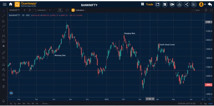Open the Indicators toolbar menu

pyautogui.click(x=40, y=10)
